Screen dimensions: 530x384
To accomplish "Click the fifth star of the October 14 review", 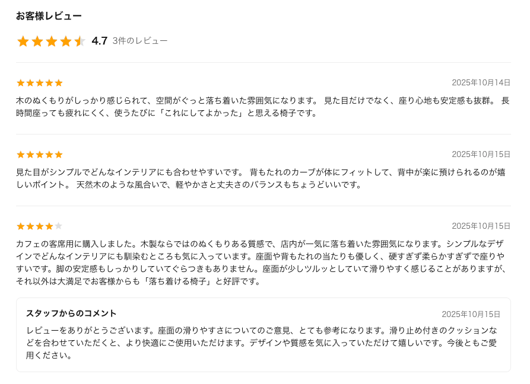I will [x=59, y=83].
